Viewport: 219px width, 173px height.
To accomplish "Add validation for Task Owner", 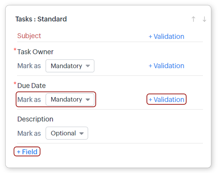I will (166, 66).
